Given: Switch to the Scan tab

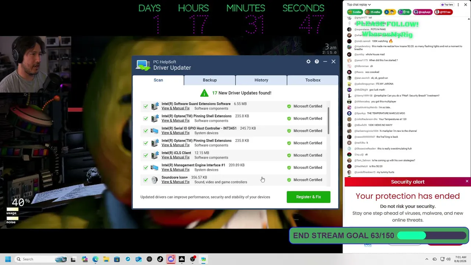Looking at the screenshot, I should click(158, 80).
